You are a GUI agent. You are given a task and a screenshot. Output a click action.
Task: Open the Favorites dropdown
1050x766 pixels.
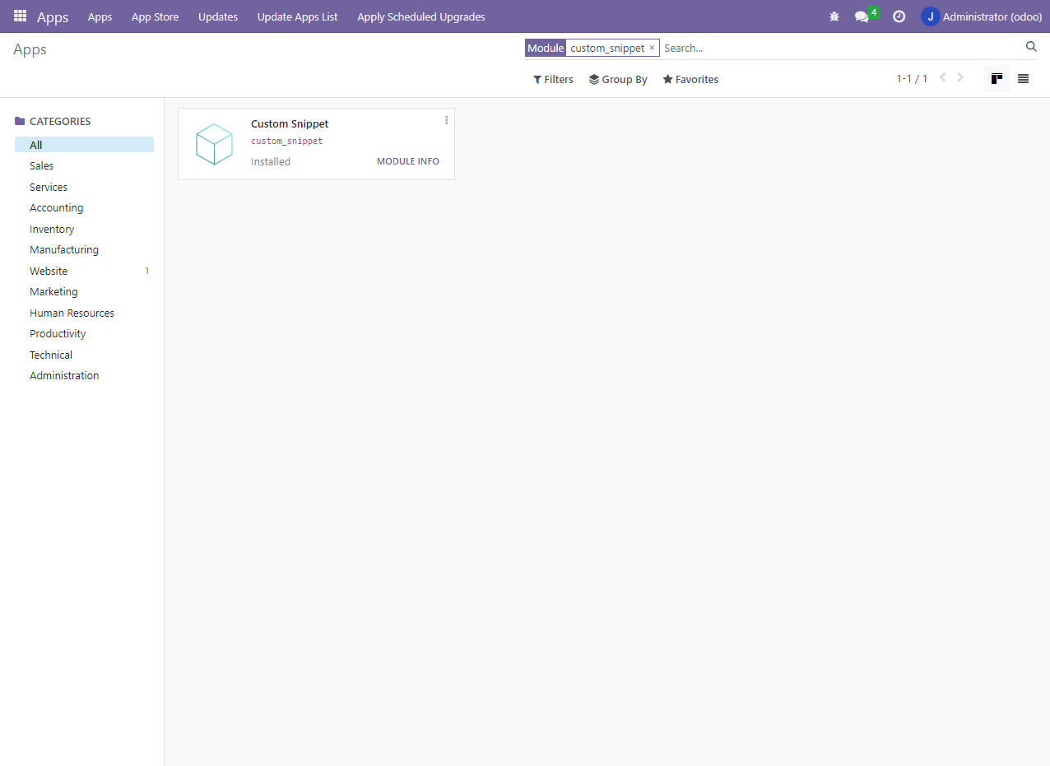(x=690, y=80)
